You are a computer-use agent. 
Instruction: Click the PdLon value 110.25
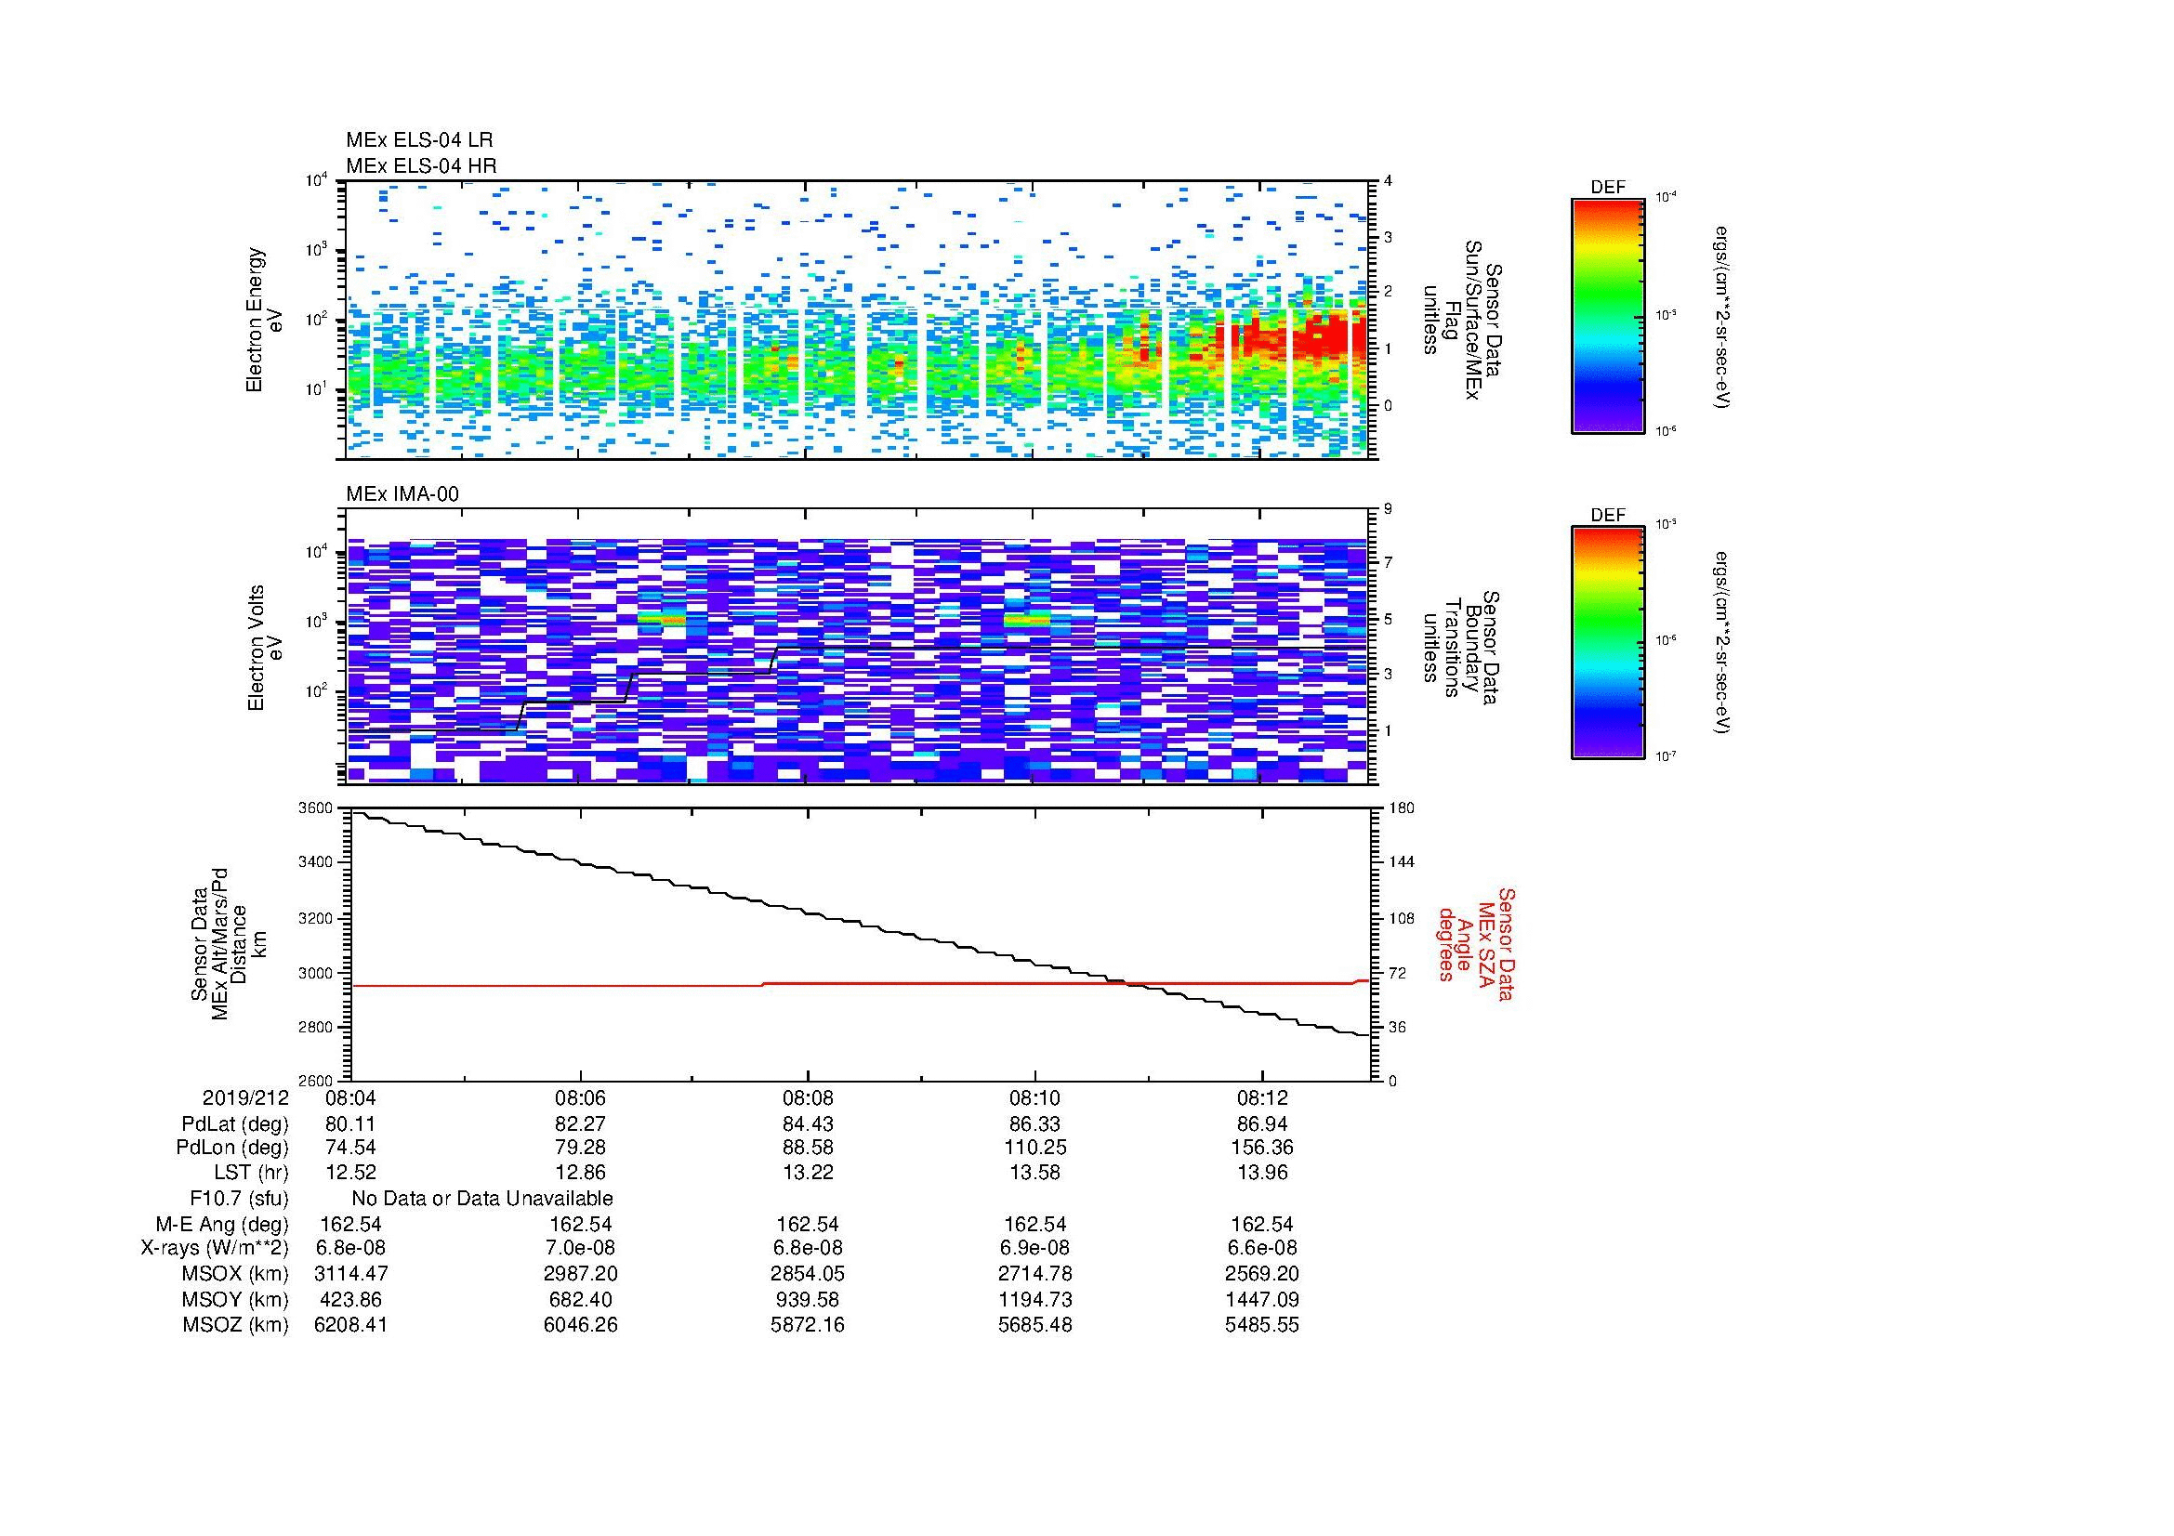coord(1034,1147)
